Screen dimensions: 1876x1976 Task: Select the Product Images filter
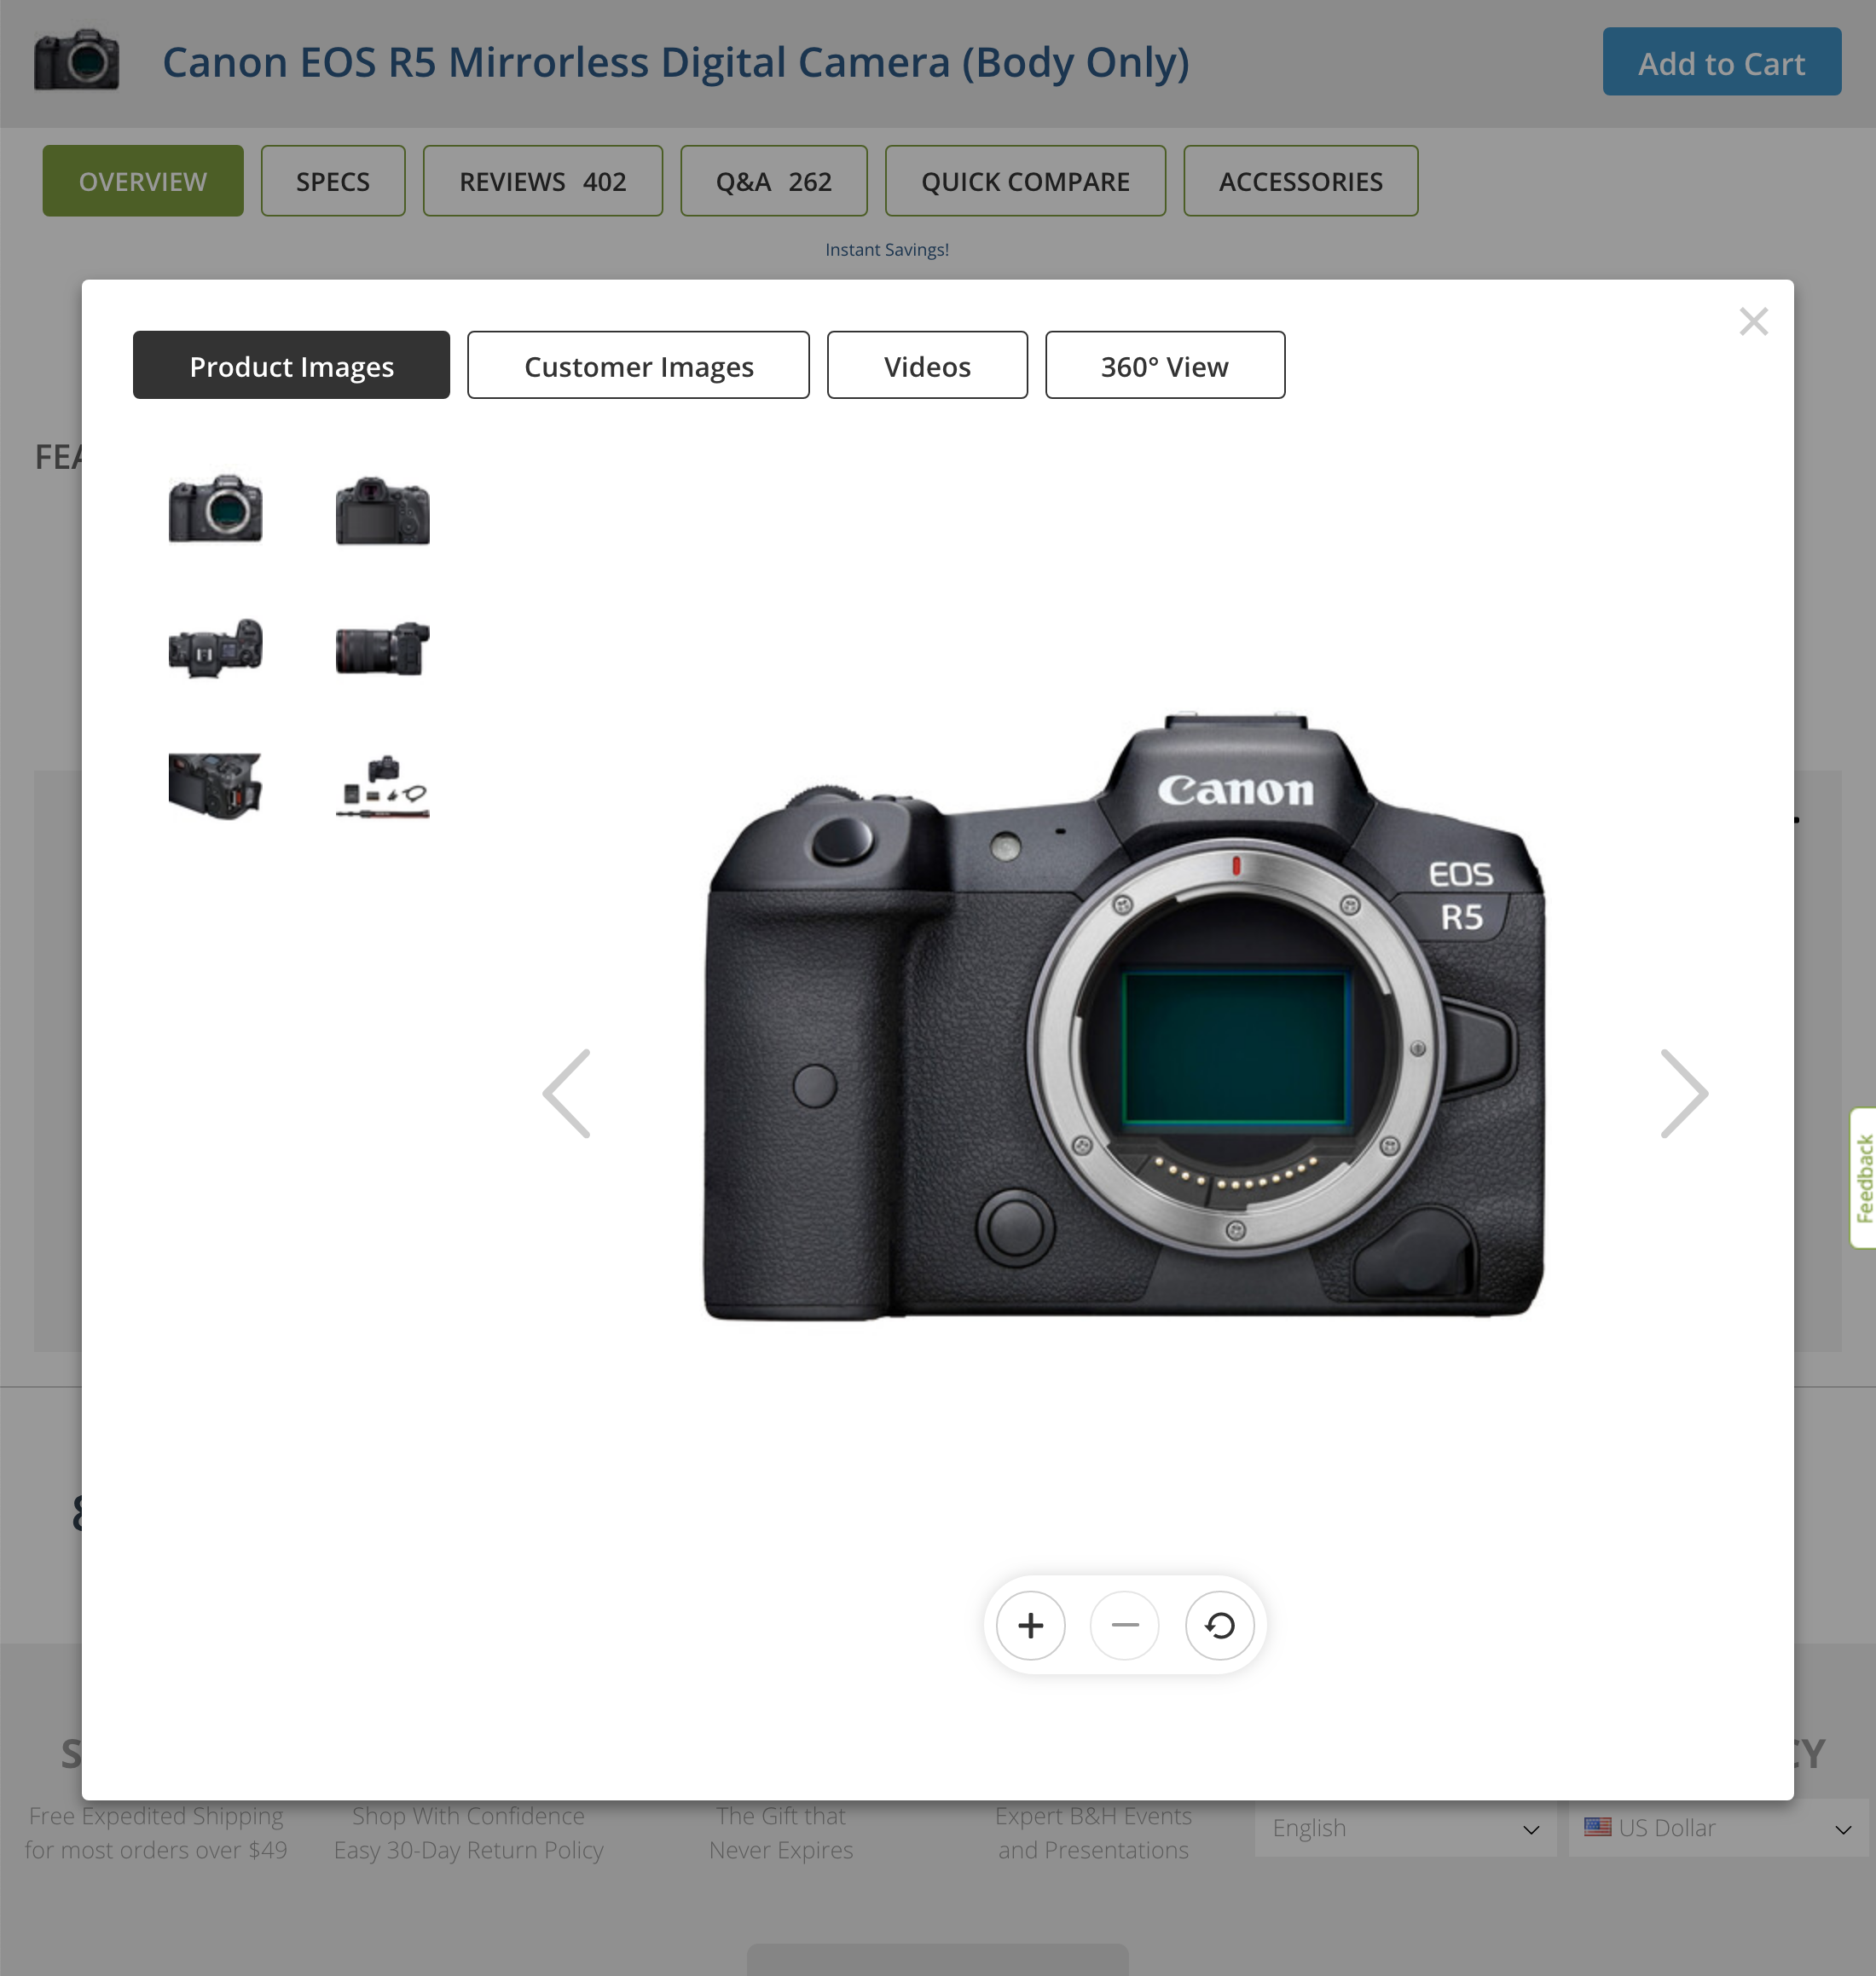pyautogui.click(x=291, y=365)
